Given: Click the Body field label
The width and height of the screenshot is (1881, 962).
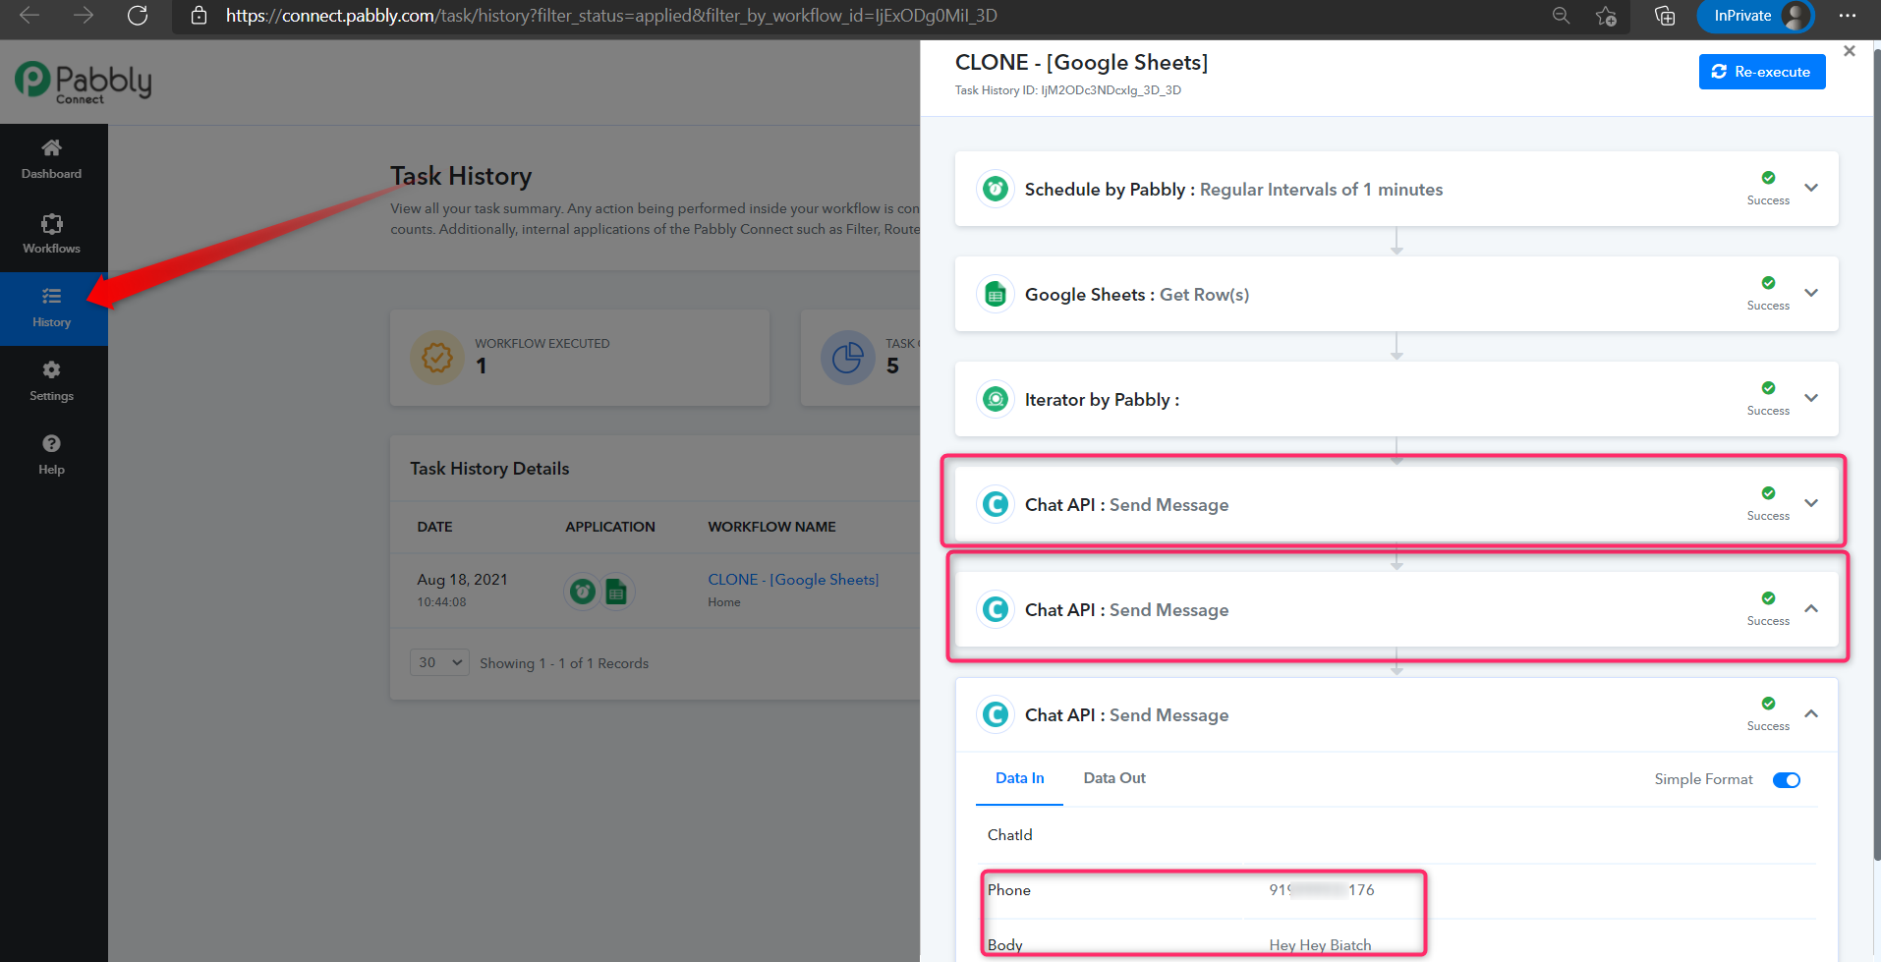Looking at the screenshot, I should click(1005, 945).
